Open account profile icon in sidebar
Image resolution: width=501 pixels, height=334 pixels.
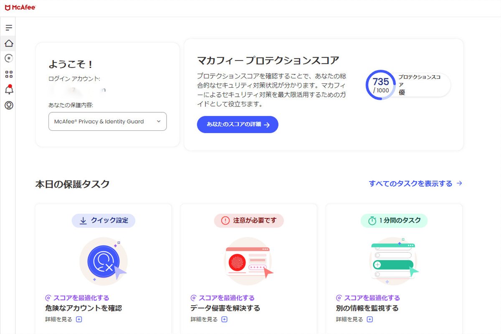tap(9, 105)
